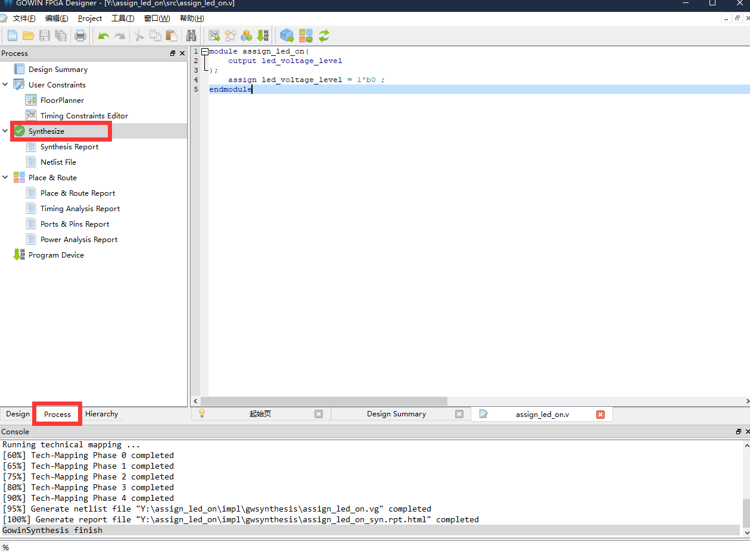Screen dimensions: 750x552
Task: Switch to the Design tab
Action: tap(18, 414)
